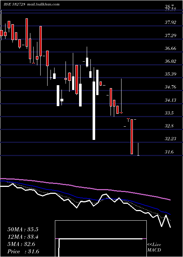
Task: Click the MACD inset chart box
Action: tap(101, 239)
